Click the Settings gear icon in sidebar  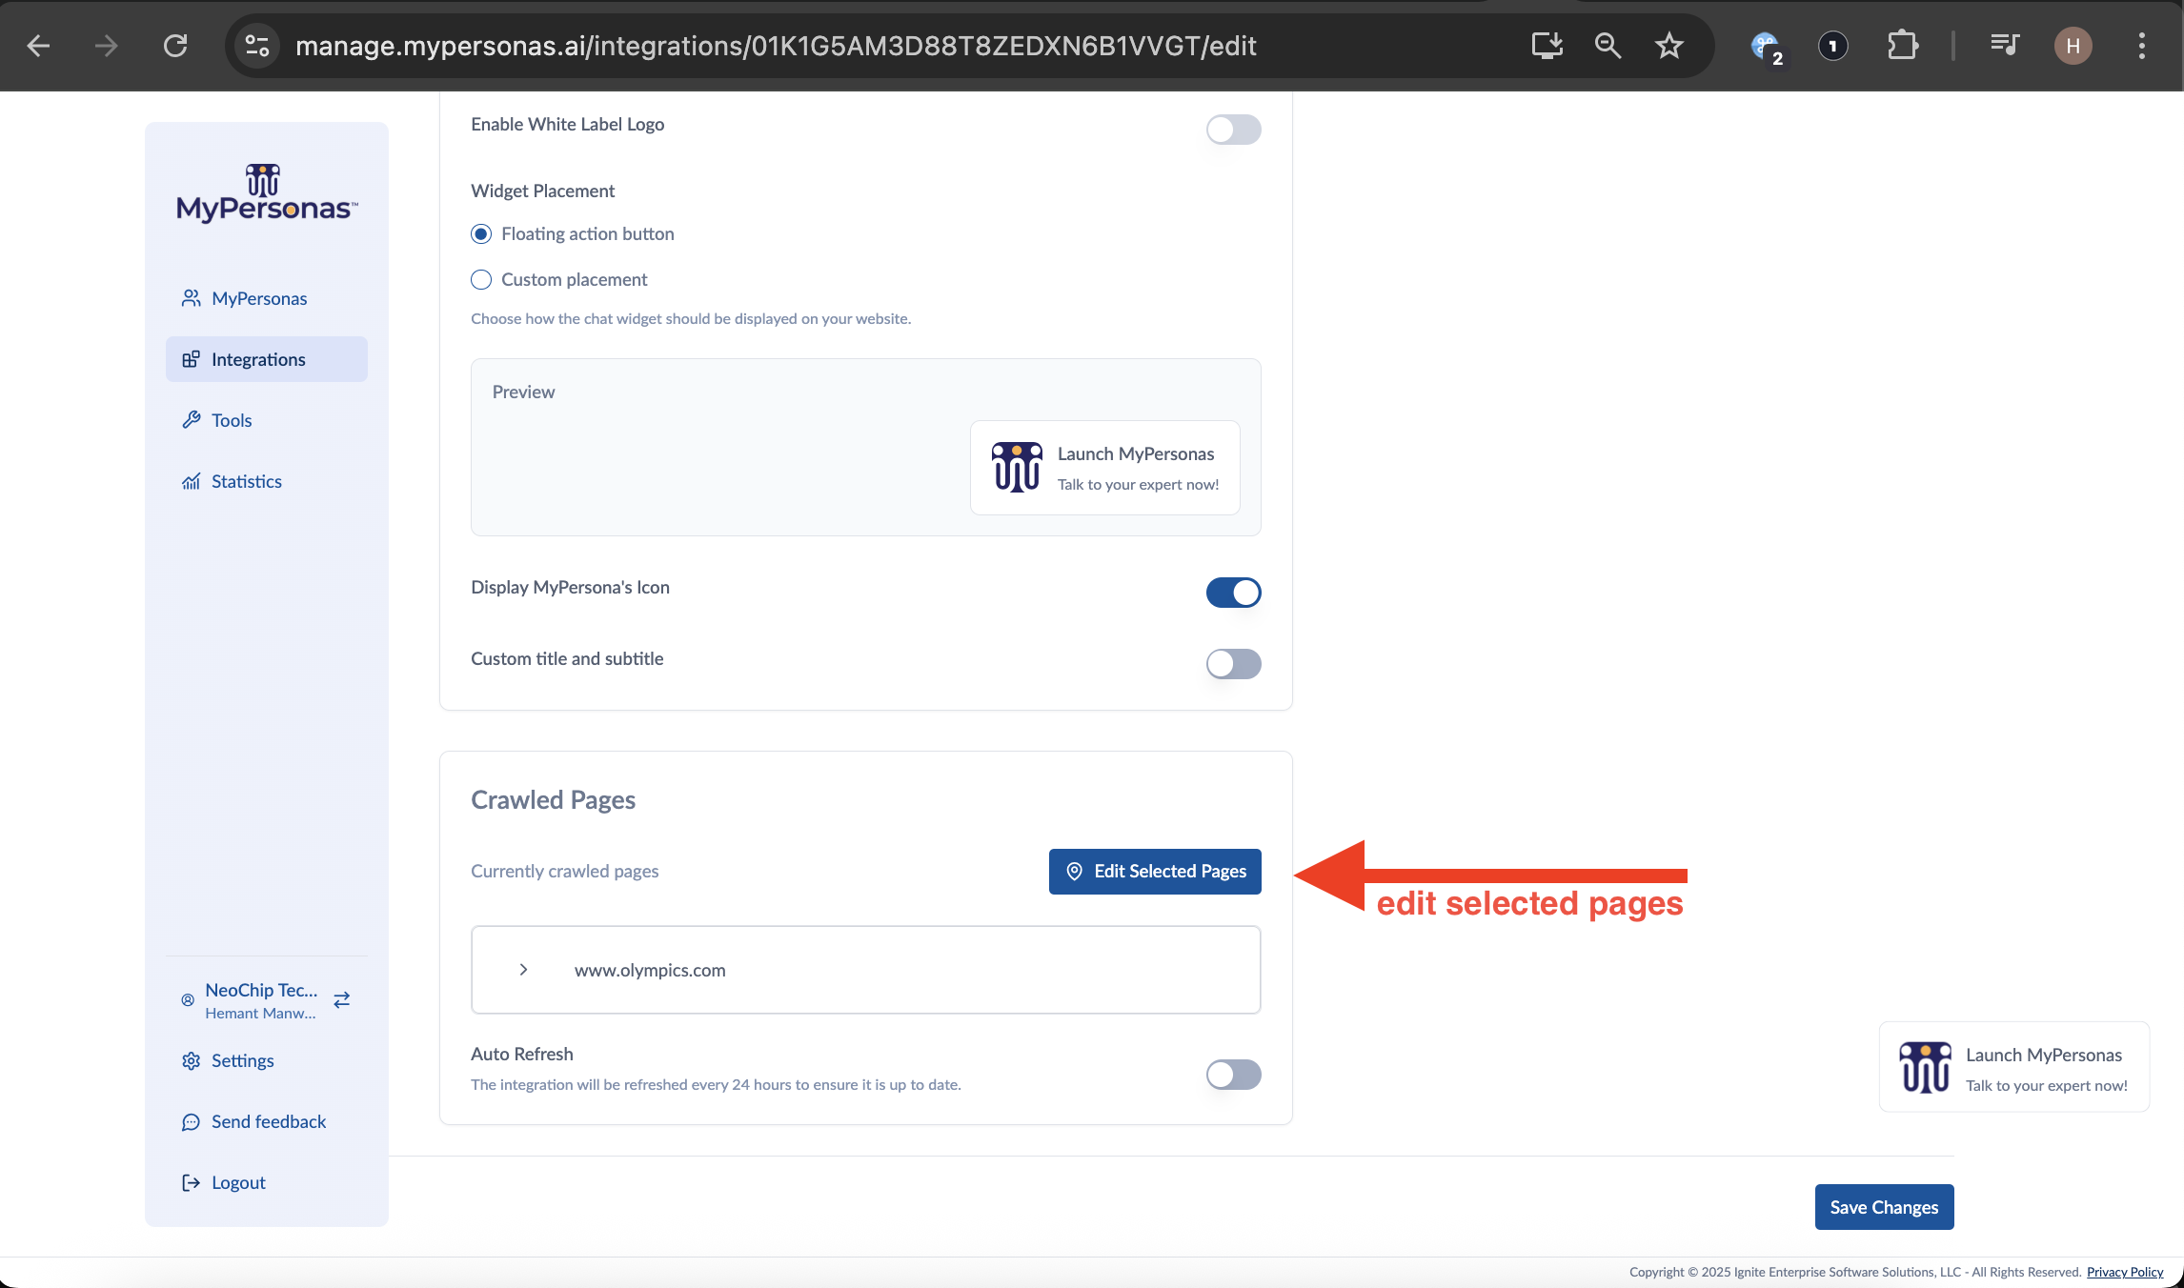191,1060
